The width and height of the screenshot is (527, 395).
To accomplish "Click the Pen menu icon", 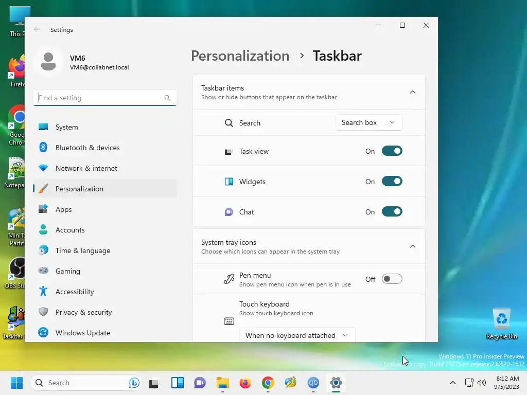I will click(229, 279).
